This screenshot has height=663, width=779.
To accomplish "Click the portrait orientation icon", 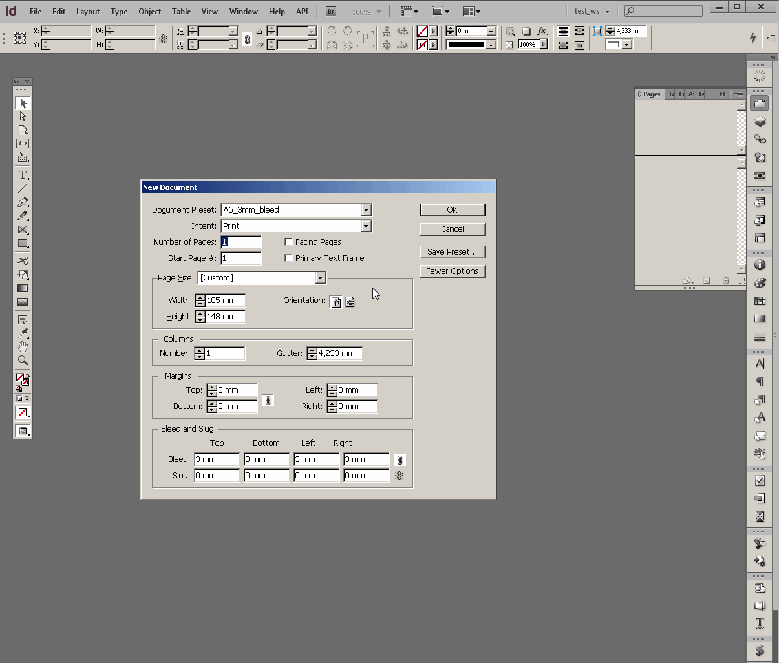I will point(336,302).
